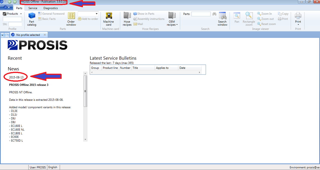Select the Pan image tool
The height and width of the screenshot is (170, 320).
(x=237, y=18)
